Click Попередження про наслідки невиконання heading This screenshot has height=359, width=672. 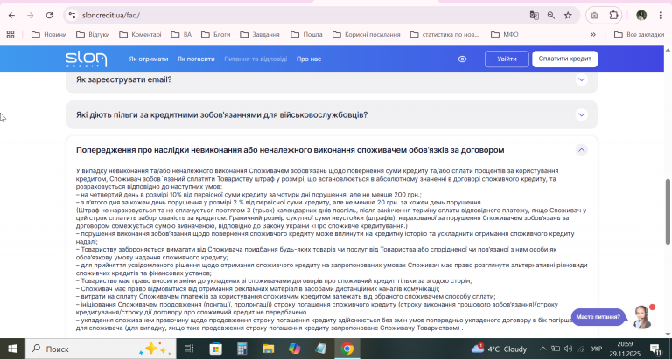(x=290, y=150)
